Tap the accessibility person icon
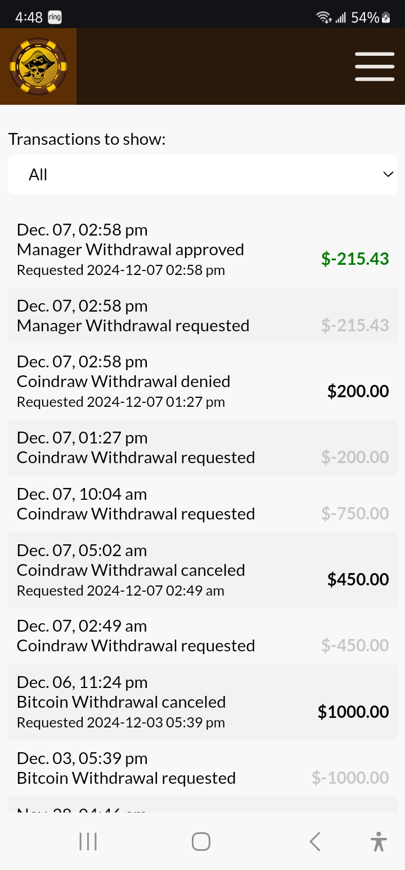 point(379,842)
